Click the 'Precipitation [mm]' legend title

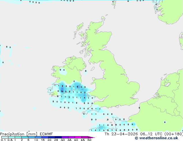pyautogui.click(x=19, y=134)
